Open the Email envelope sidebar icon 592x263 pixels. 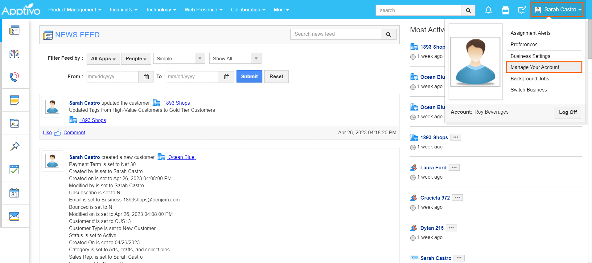14,216
